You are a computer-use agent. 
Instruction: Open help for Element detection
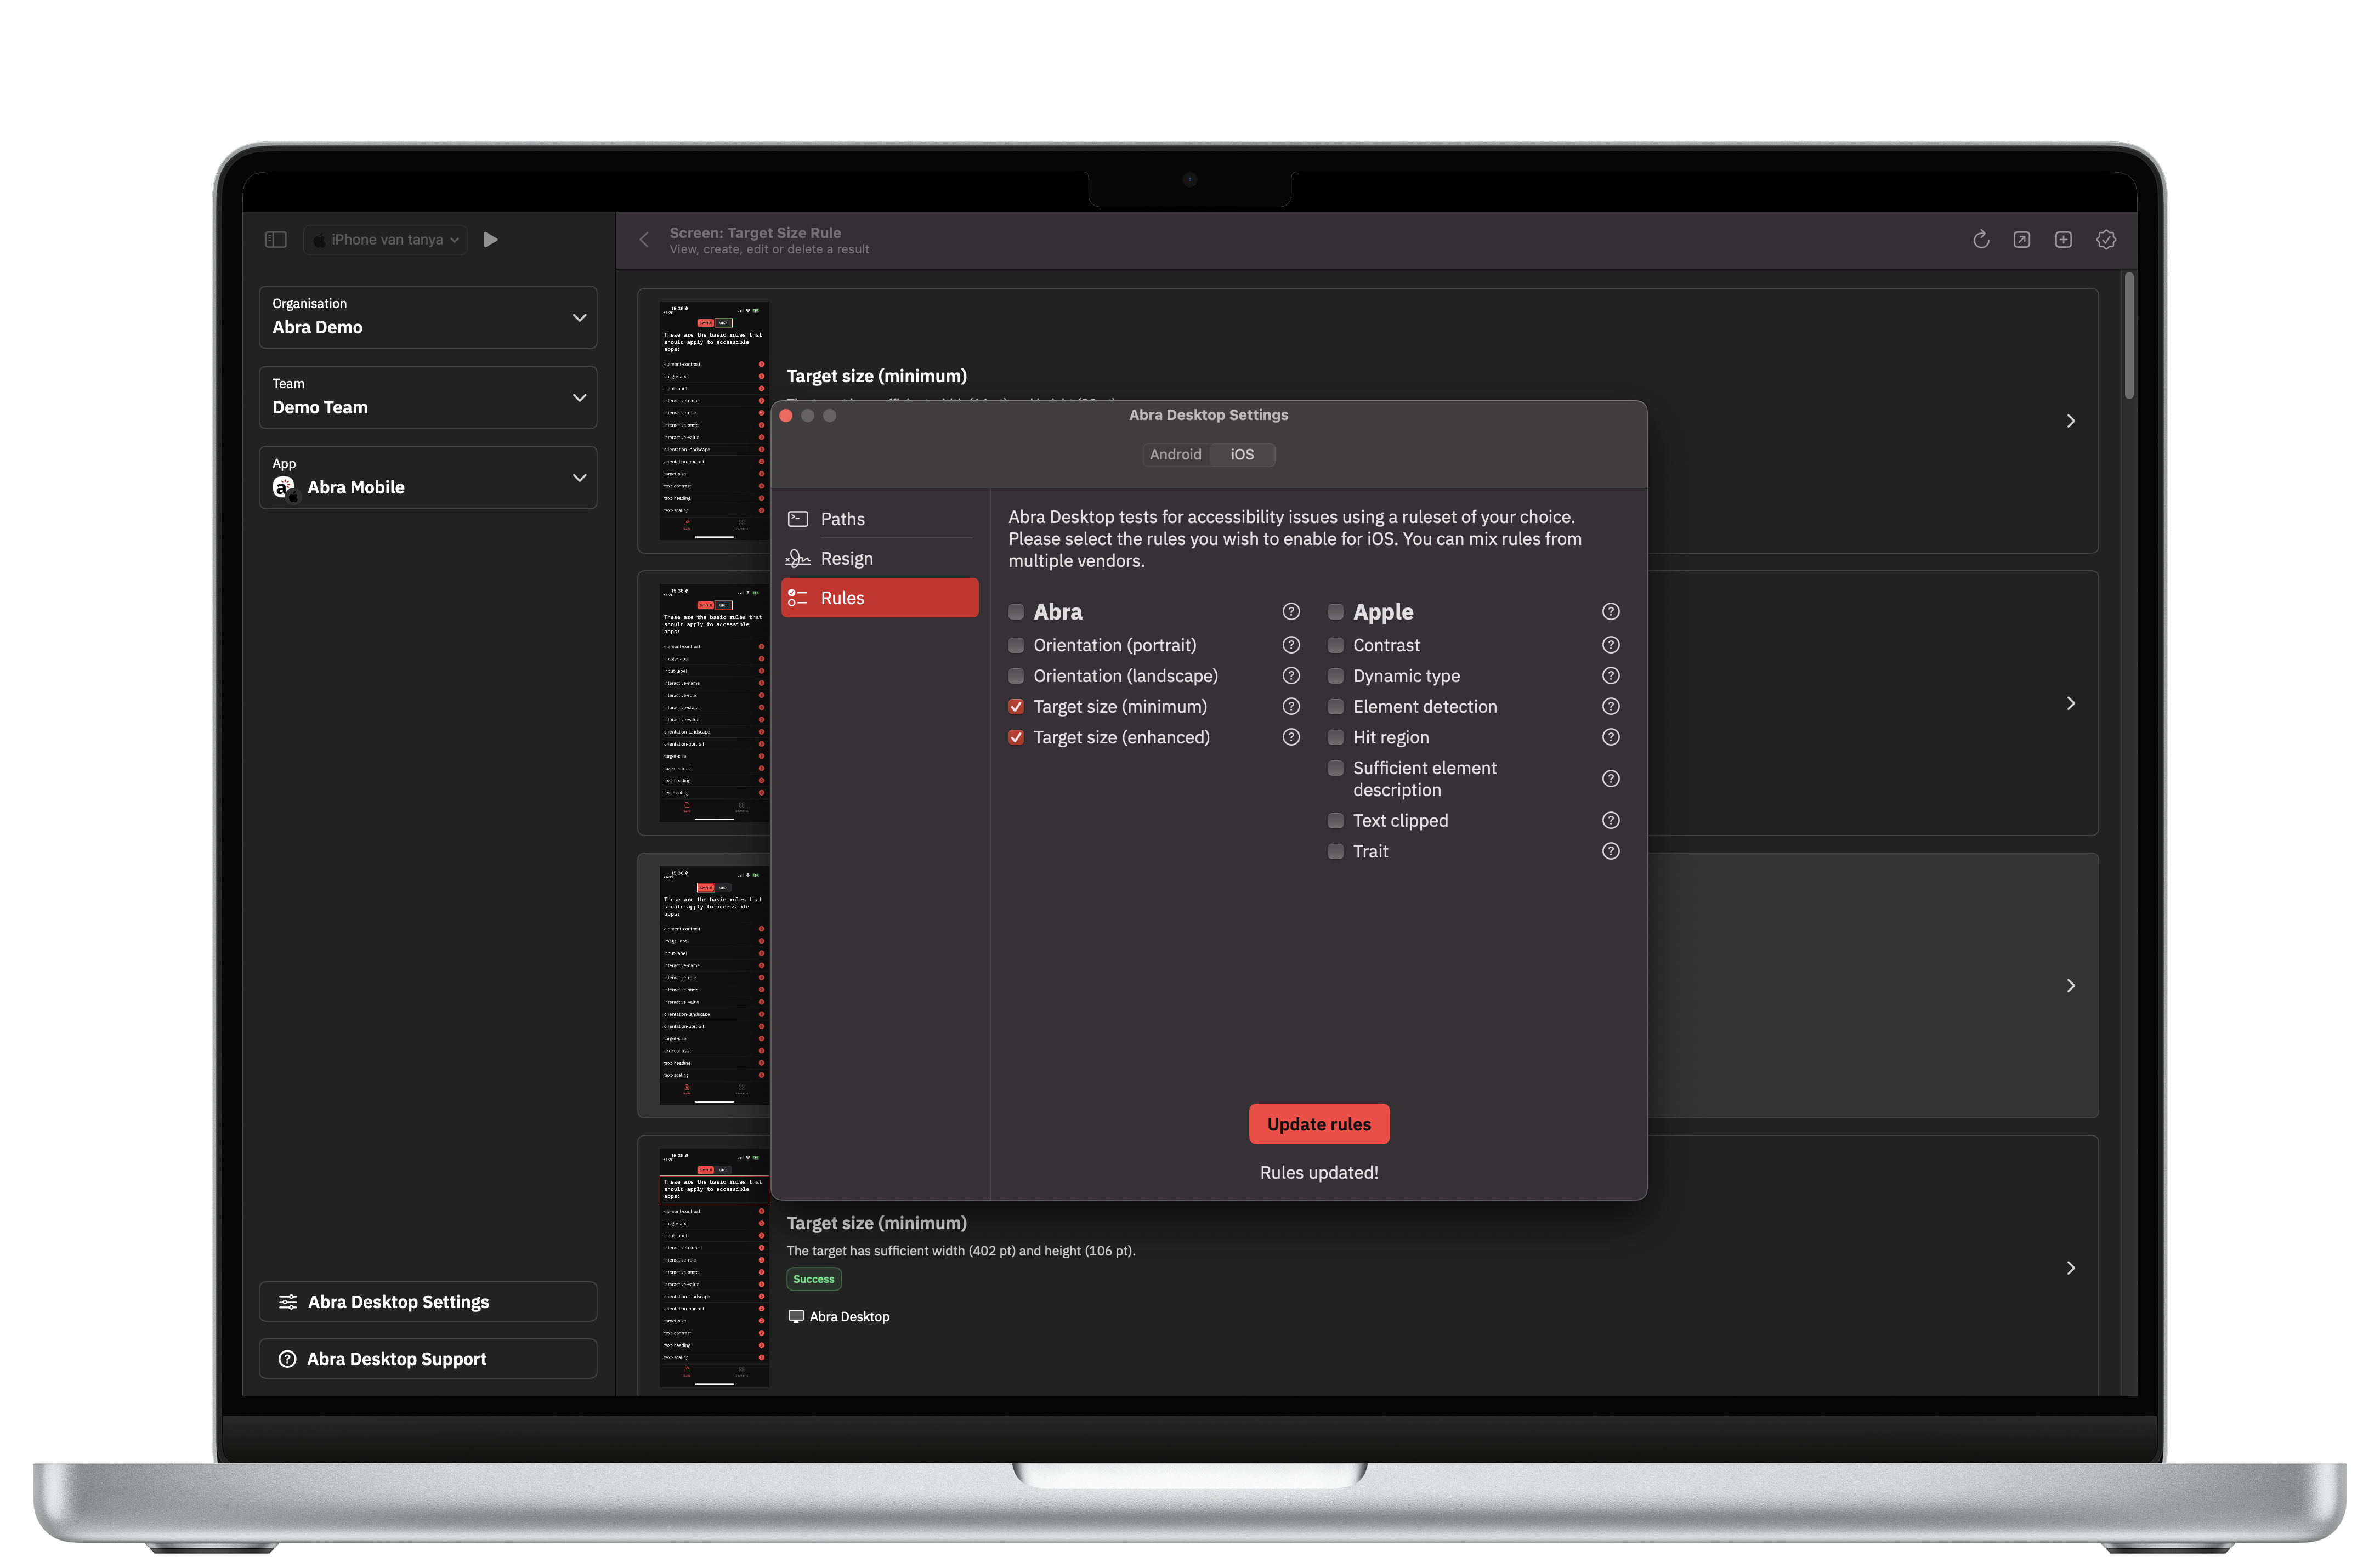pos(1611,706)
